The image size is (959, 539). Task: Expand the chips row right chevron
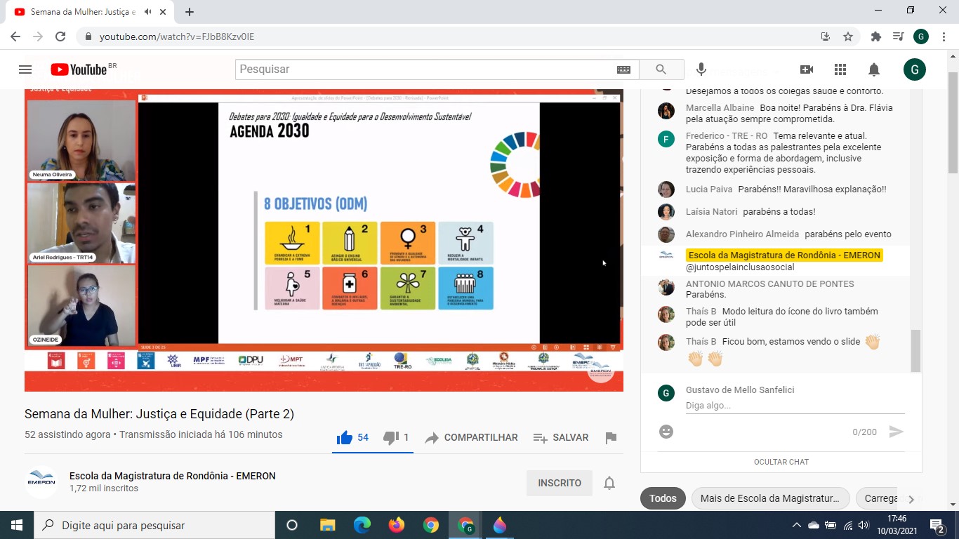(x=911, y=499)
